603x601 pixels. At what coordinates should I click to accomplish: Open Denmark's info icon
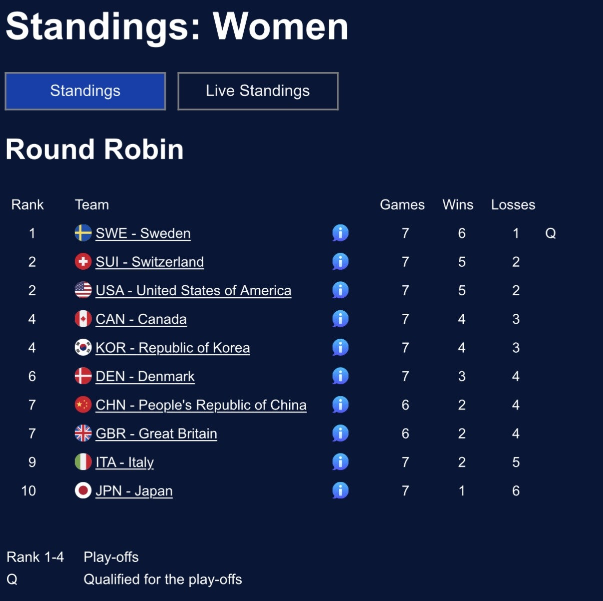coord(340,376)
